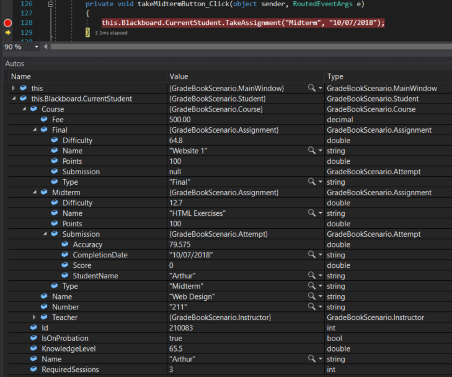This screenshot has width=452, height=377.
Task: Click the takeMidtermButton_Click method name
Action: (184, 4)
